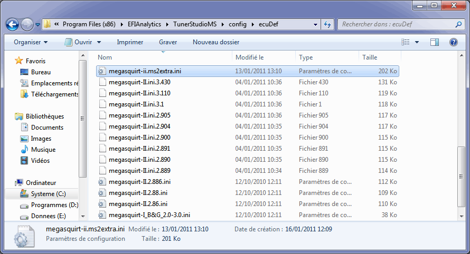Viewport: 470px width, 254px height.
Task: Open the address bar history dropdown
Action: [315, 25]
